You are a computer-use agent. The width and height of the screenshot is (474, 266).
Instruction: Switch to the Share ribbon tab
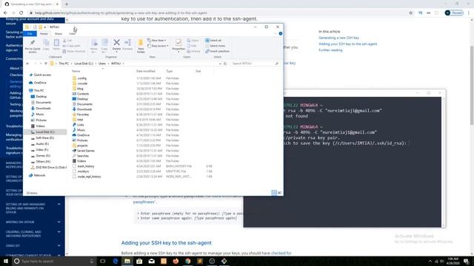pyautogui.click(x=59, y=33)
